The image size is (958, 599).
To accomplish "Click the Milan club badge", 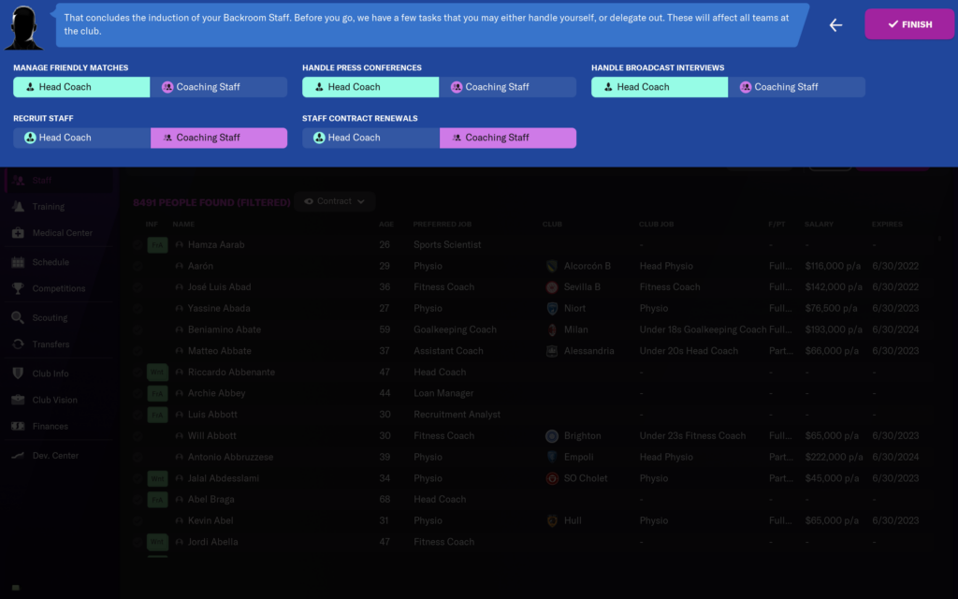I will pyautogui.click(x=552, y=329).
